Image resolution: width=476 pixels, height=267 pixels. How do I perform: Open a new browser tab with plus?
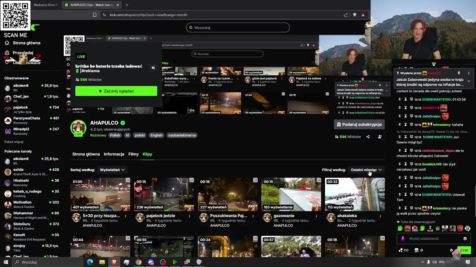coord(127,5)
